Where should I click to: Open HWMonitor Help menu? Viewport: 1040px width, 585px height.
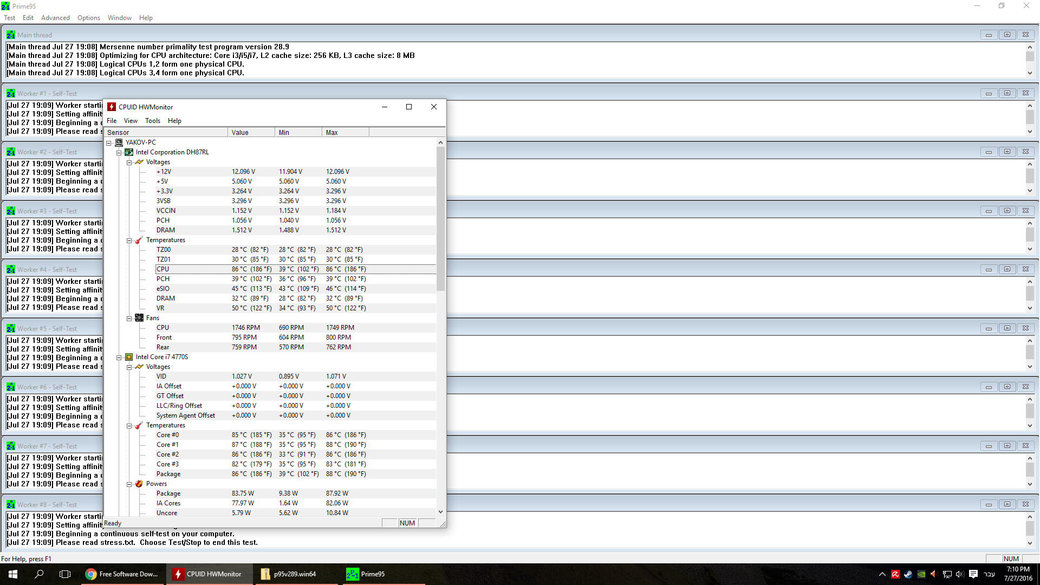coord(174,121)
